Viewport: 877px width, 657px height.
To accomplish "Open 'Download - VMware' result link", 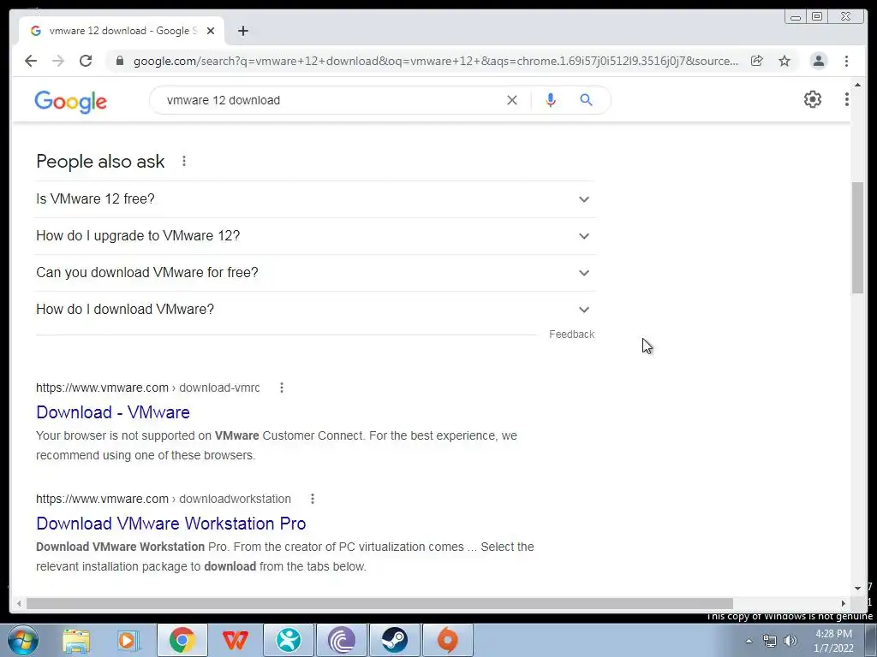I will click(113, 412).
